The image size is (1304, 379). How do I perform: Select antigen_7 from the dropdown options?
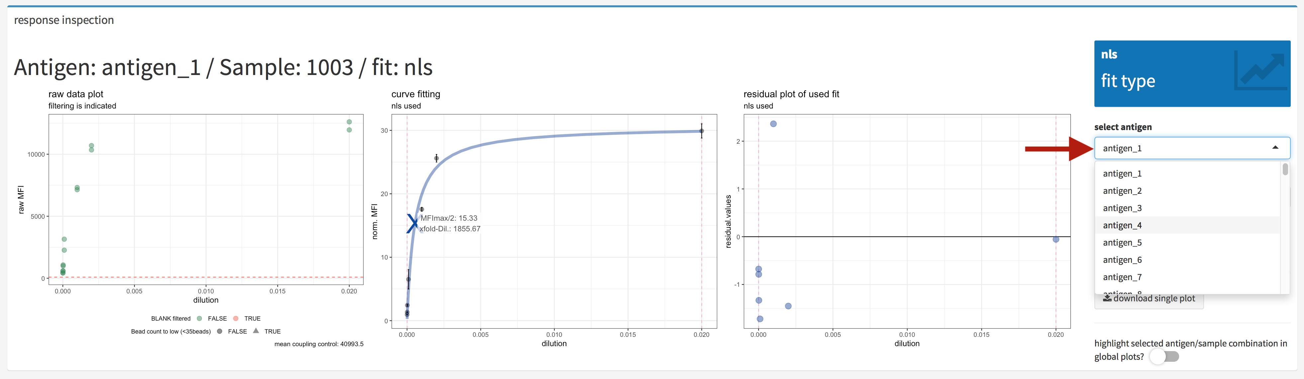(x=1122, y=277)
